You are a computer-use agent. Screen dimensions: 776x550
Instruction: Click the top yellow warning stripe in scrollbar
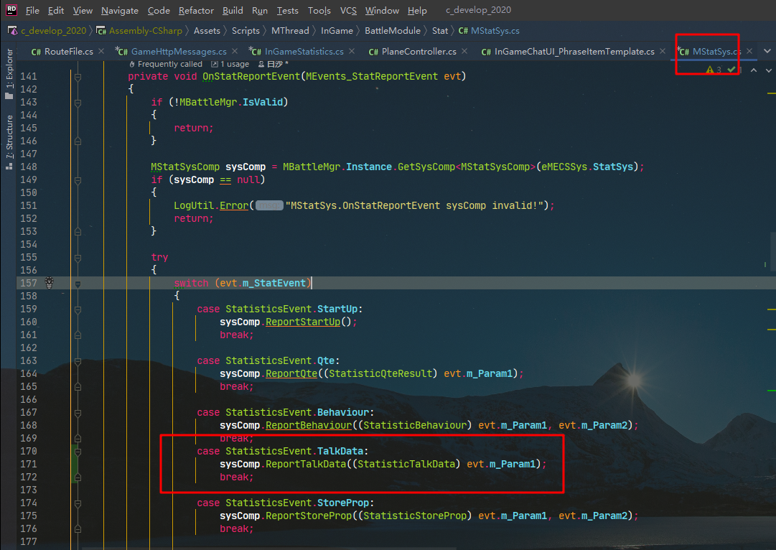pos(771,93)
